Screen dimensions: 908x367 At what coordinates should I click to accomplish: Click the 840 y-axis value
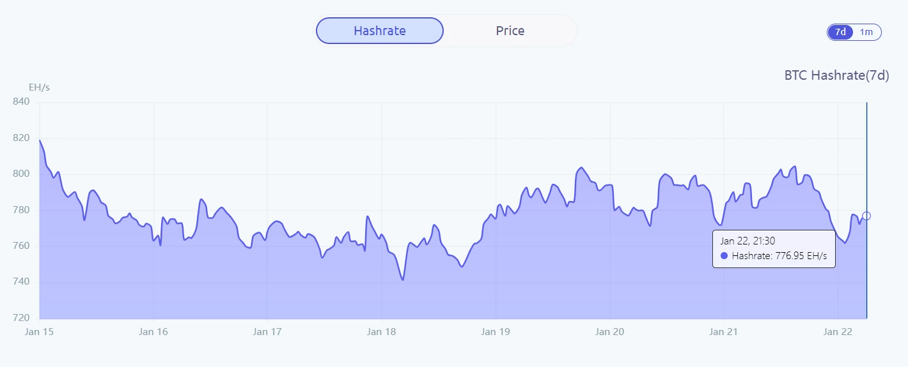tap(21, 102)
